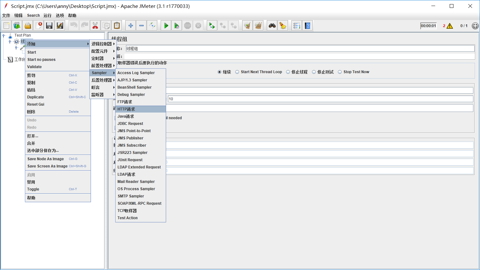Image resolution: width=480 pixels, height=270 pixels.
Task: Click the Redo arrow icon
Action: [x=85, y=26]
